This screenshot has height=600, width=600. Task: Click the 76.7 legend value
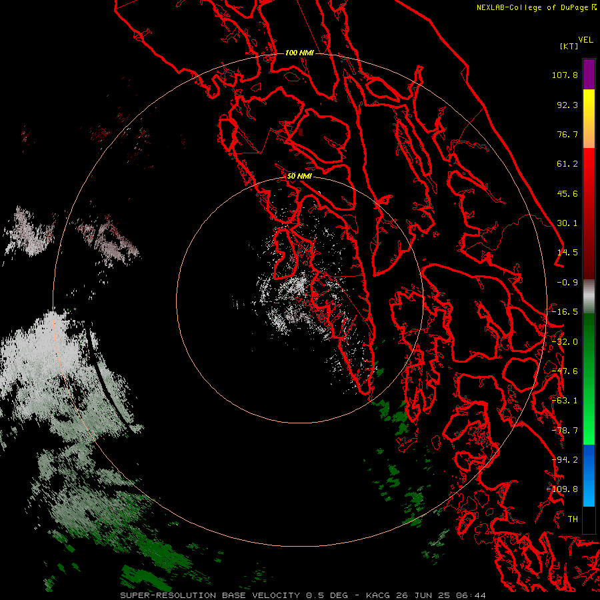pyautogui.click(x=567, y=134)
